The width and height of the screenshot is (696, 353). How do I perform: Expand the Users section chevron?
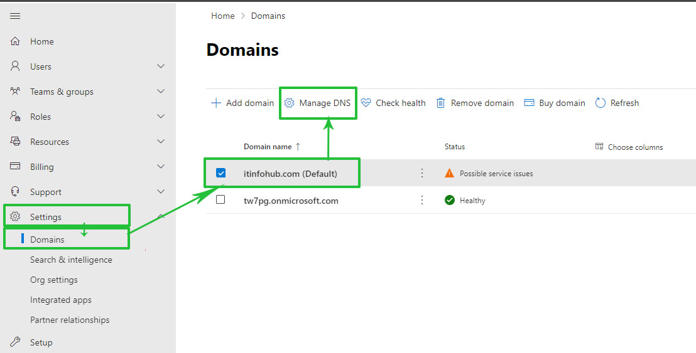161,66
